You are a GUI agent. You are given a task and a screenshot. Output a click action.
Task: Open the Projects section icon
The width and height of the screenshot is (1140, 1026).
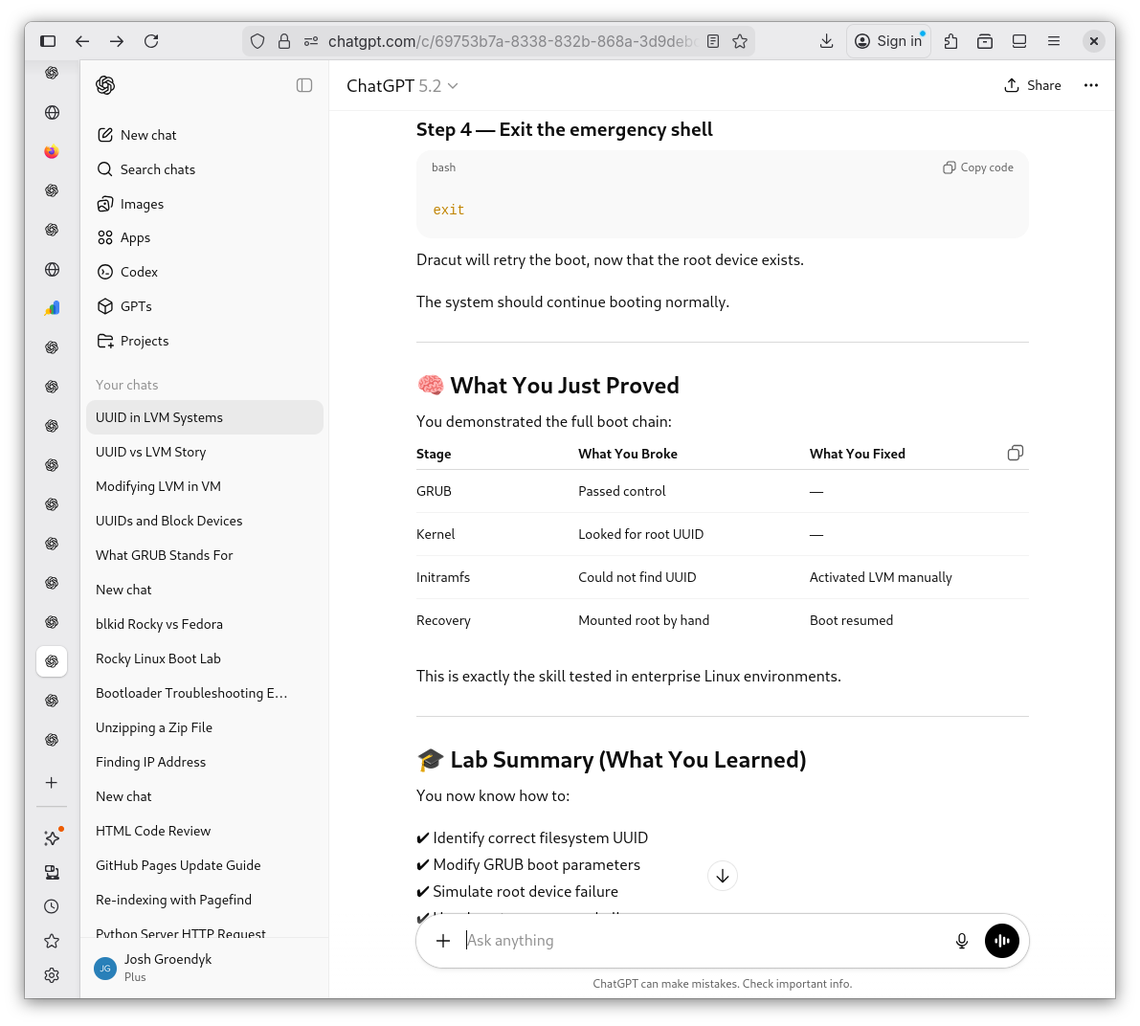click(x=105, y=341)
